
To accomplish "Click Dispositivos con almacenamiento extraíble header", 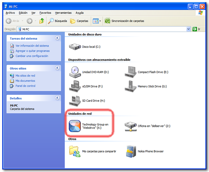I will coord(99,60).
